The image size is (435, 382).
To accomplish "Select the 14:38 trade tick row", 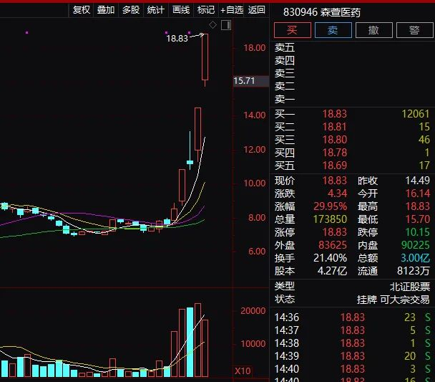I will [352, 343].
